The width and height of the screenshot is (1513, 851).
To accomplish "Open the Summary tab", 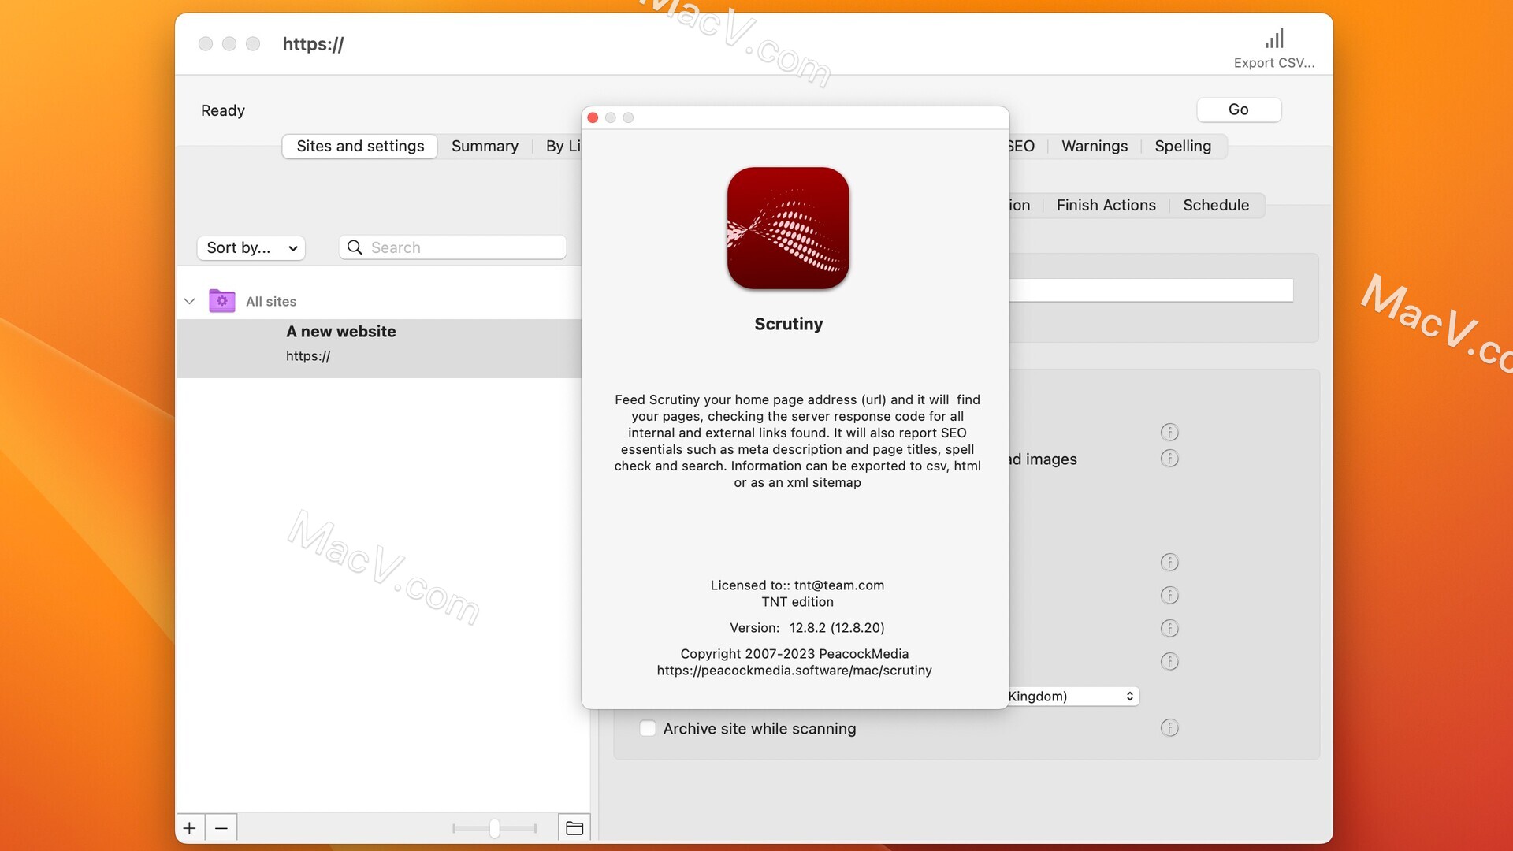I will point(485,147).
